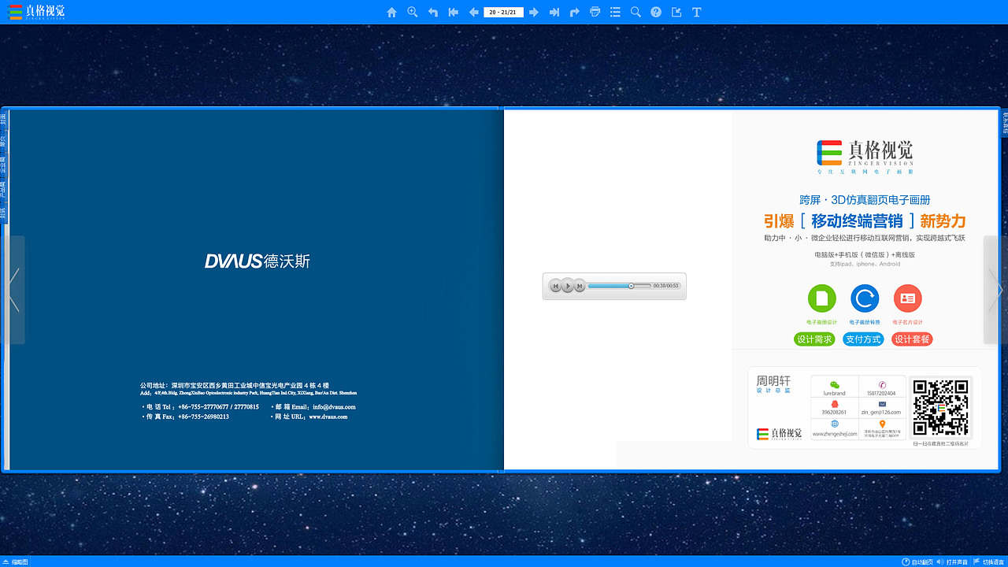Click the page number field showing 20 - 21/21
Image resolution: width=1008 pixels, height=567 pixels.
tap(503, 12)
